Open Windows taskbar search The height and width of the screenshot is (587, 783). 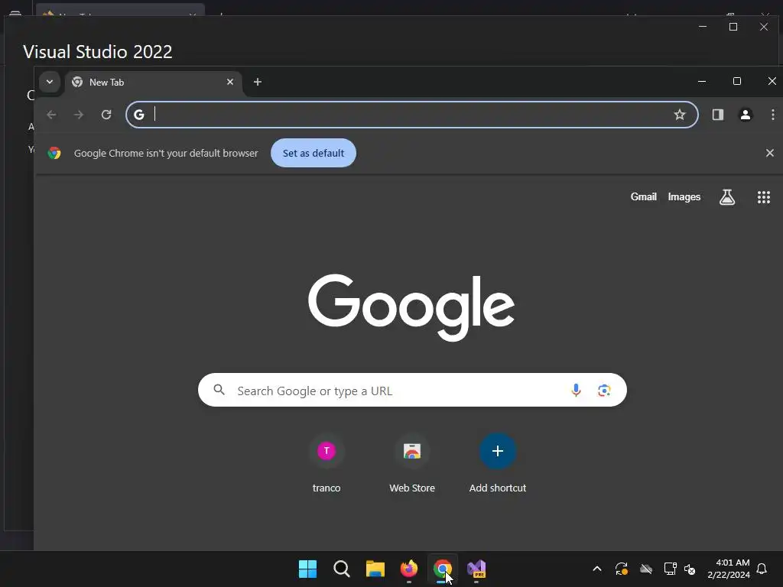(342, 569)
